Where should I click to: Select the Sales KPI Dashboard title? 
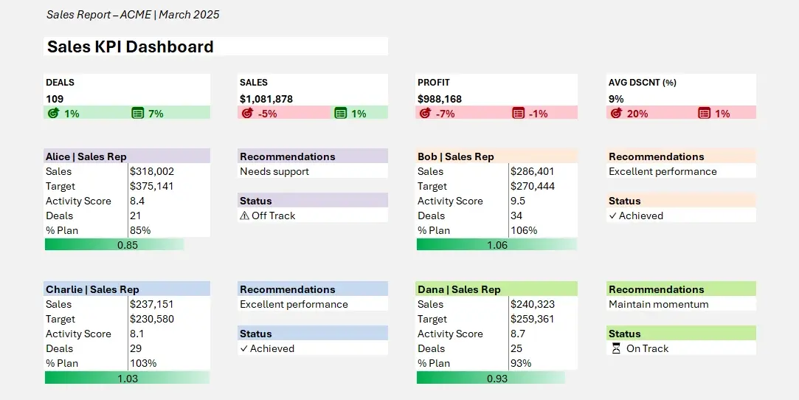pyautogui.click(x=131, y=46)
